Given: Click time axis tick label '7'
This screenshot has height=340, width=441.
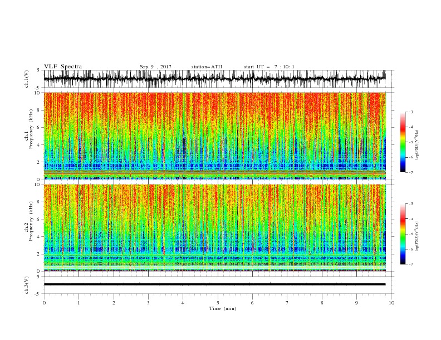Looking at the screenshot, I should coord(287,303).
